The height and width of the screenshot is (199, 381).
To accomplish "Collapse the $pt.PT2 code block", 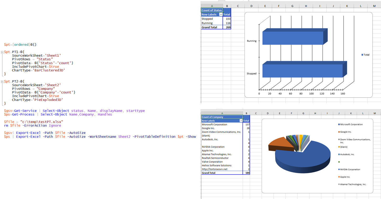I will (2, 81).
